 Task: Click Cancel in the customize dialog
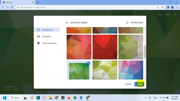(x=128, y=84)
